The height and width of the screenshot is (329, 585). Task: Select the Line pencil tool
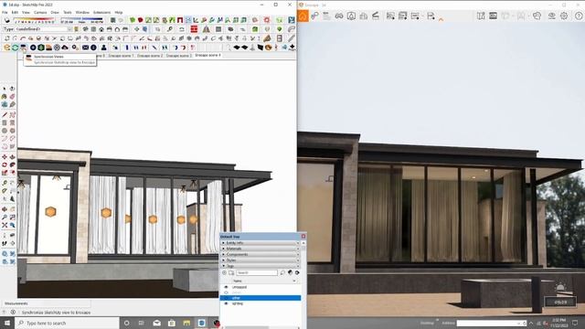coord(5,114)
